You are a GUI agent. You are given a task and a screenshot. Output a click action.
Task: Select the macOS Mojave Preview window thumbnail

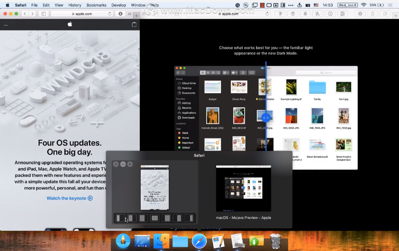(x=243, y=188)
